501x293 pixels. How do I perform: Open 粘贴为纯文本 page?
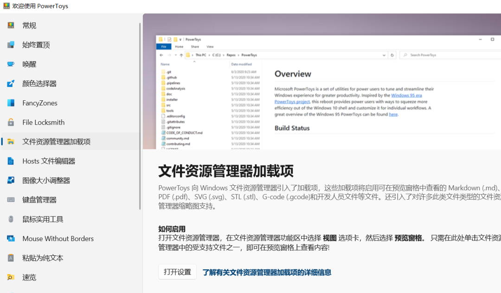[70, 258]
